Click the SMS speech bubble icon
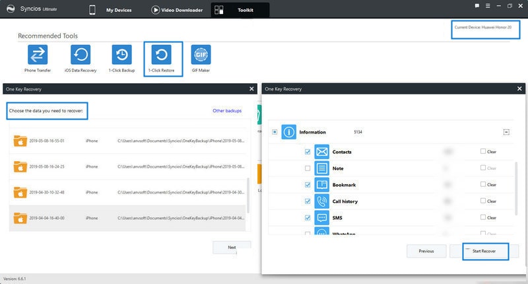 tap(321, 218)
